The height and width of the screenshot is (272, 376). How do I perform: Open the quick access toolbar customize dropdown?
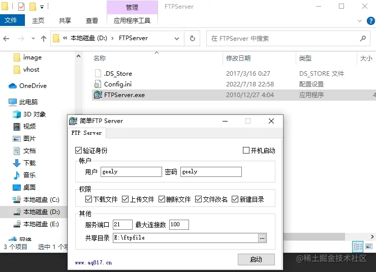pyautogui.click(x=42, y=7)
